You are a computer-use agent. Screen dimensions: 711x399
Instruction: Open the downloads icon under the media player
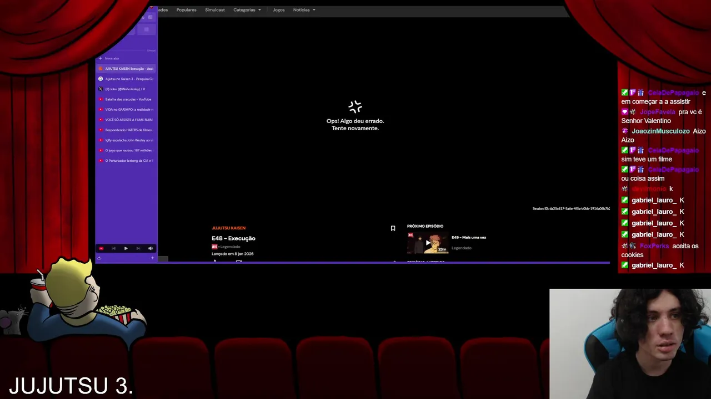point(99,258)
